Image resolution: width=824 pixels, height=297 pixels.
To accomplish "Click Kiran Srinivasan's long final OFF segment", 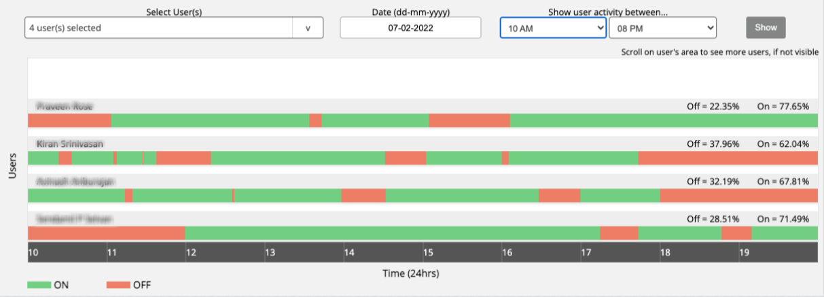I will click(x=728, y=158).
